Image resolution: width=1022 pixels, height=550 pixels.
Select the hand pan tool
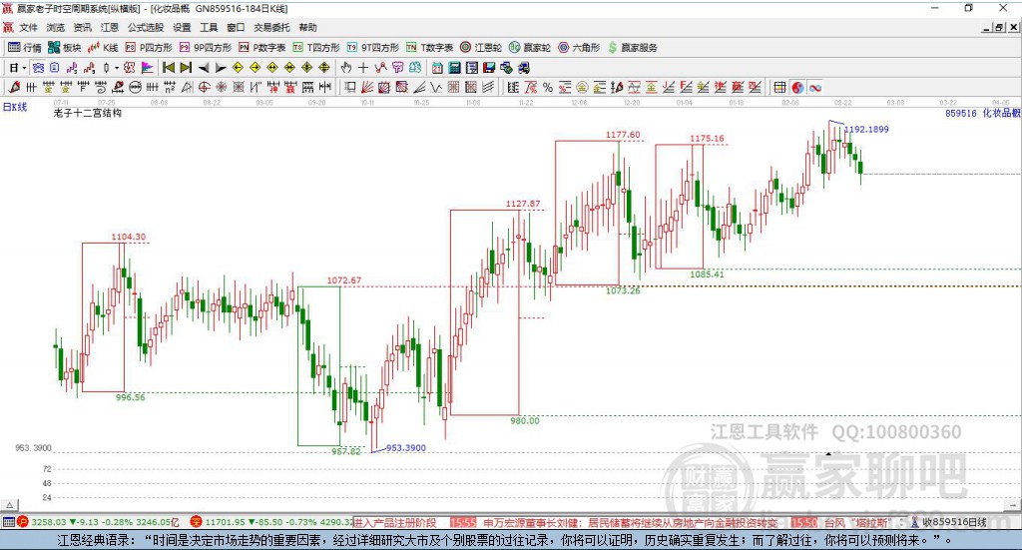point(346,68)
